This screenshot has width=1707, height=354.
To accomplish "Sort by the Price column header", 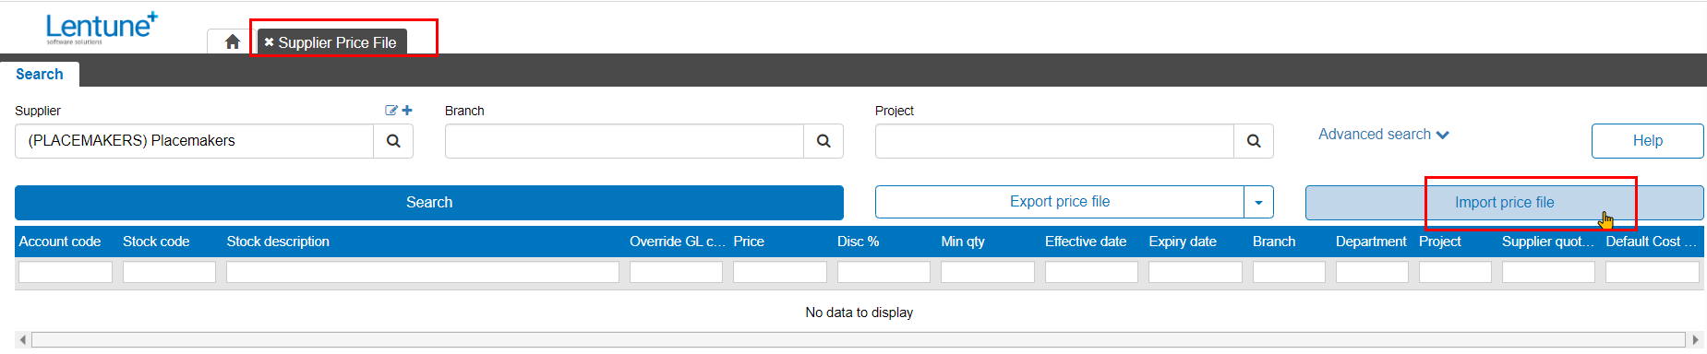I will click(749, 242).
